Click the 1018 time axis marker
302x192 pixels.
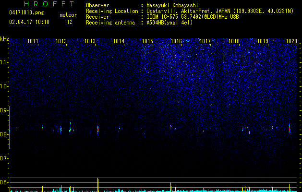(234, 41)
